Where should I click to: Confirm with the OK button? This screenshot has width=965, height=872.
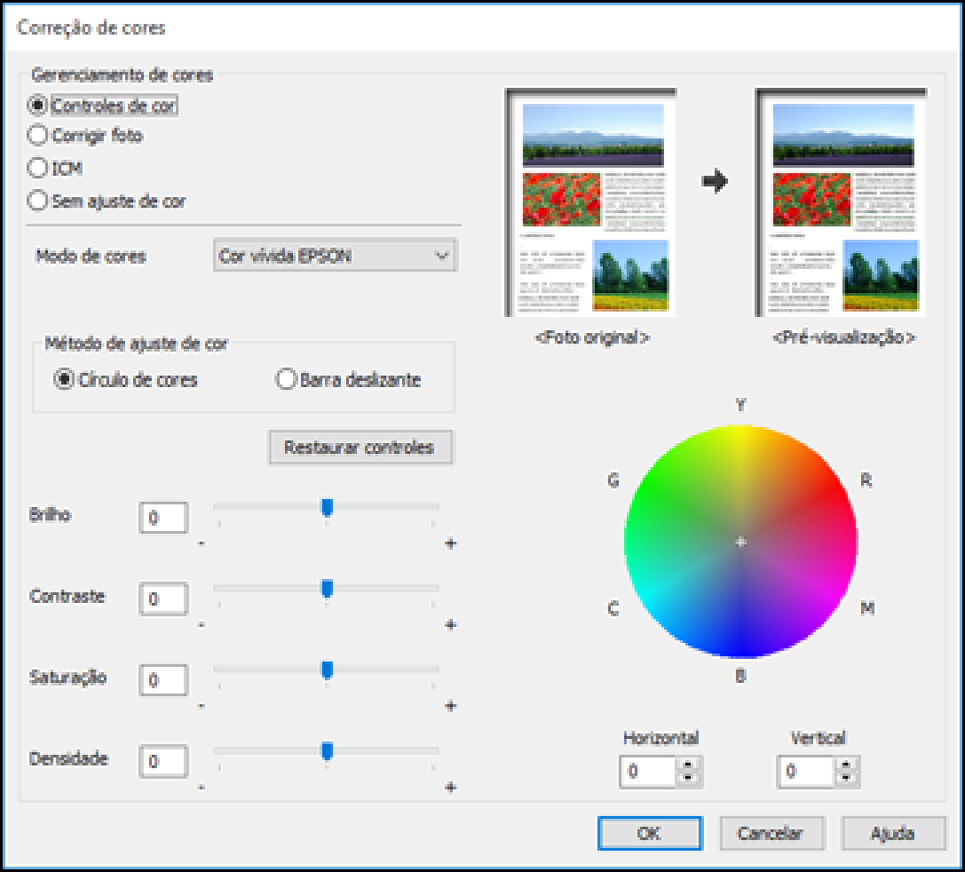click(649, 833)
